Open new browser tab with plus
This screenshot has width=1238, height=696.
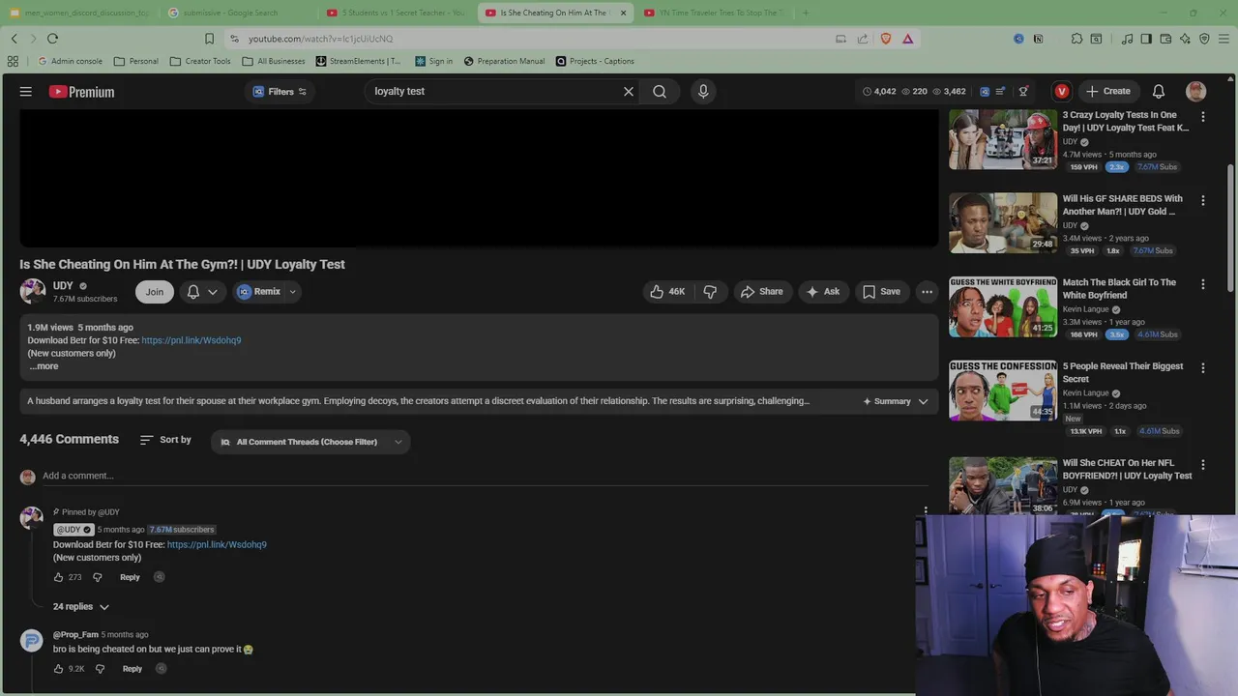806,13
